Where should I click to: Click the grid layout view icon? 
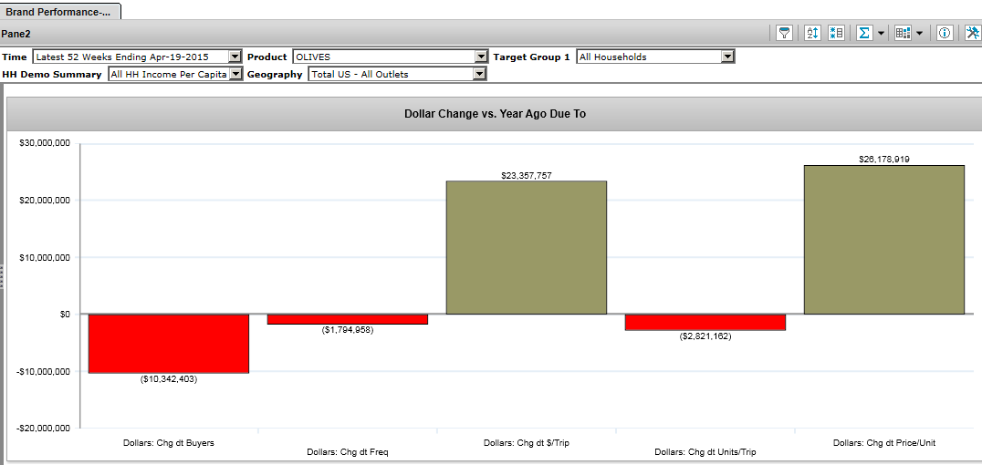pyautogui.click(x=903, y=33)
